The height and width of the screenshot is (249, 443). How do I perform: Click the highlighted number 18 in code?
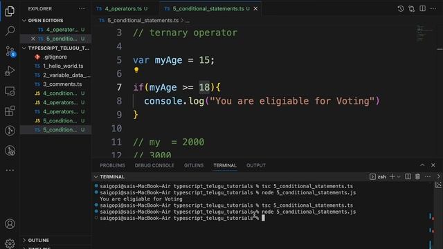click(204, 88)
